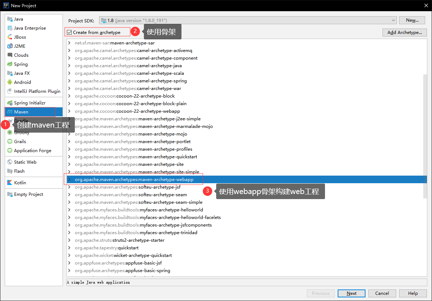Image resolution: width=432 pixels, height=301 pixels.
Task: Select Empty Project type label
Action: (29, 194)
